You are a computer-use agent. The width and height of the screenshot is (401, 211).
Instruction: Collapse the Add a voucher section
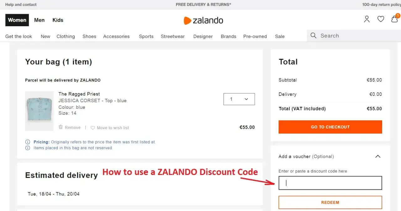pos(378,156)
